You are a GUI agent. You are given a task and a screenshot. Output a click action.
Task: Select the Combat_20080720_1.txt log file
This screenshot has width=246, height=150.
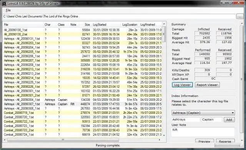click(82, 117)
